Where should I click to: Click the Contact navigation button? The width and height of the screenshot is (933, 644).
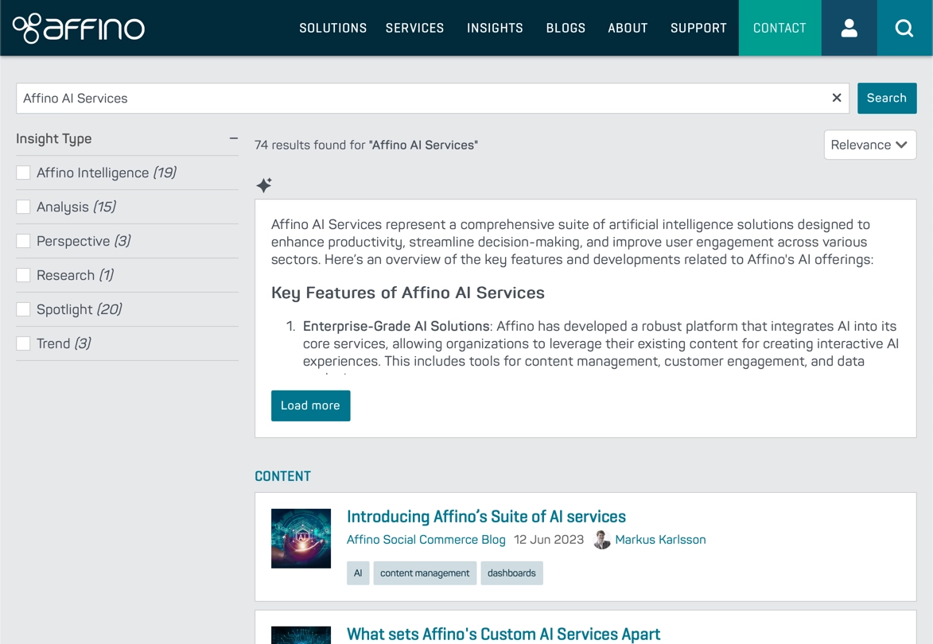pos(780,28)
